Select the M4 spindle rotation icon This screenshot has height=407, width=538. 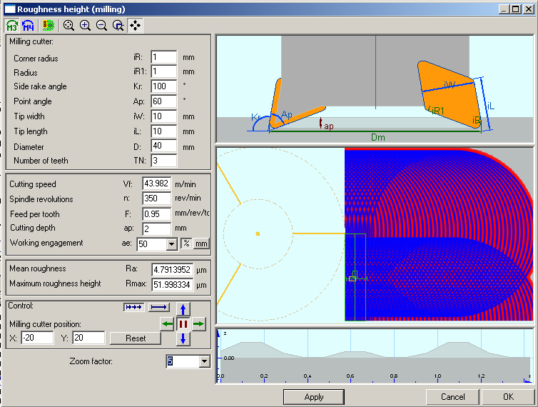click(x=28, y=26)
